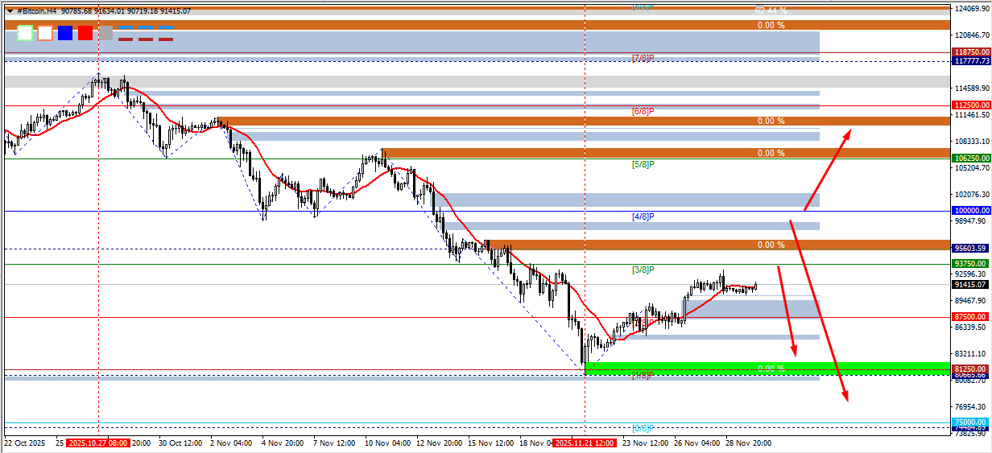Click the 93750.00 green price label
Screen dimensions: 992x453
971,264
